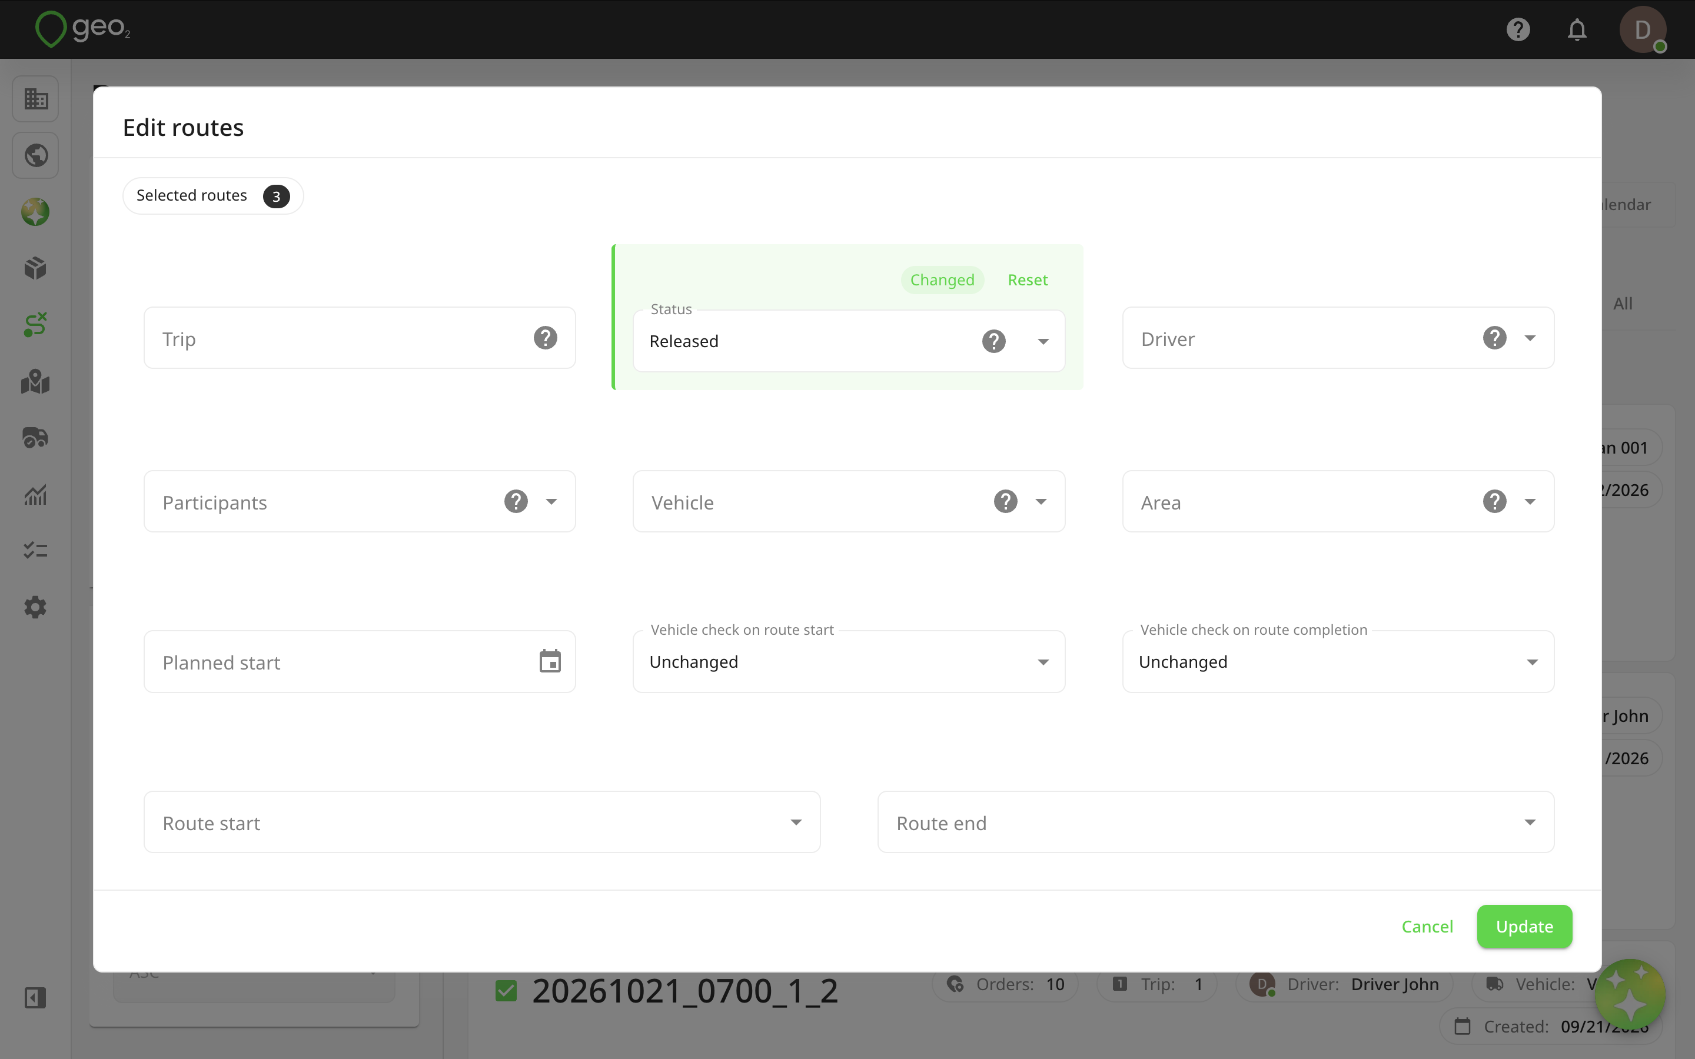This screenshot has height=1059, width=1695.
Task: Click the Selected routes chip
Action: coord(213,195)
